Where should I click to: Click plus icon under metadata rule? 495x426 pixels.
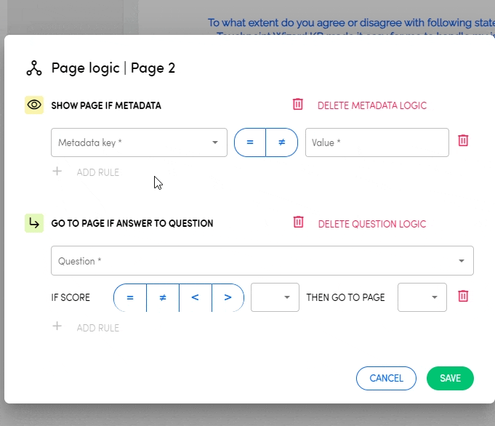click(x=57, y=172)
